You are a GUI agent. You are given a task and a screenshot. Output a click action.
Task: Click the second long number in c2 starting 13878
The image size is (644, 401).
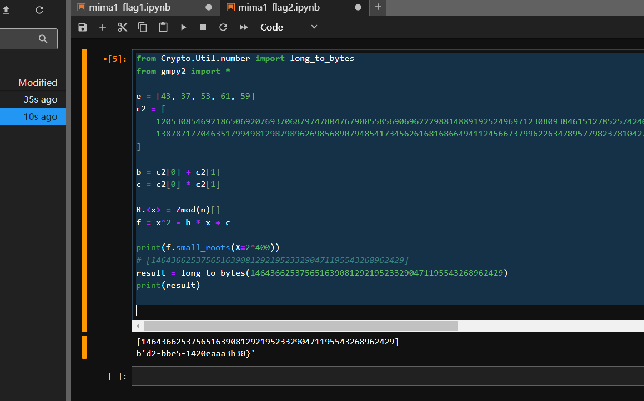point(400,134)
